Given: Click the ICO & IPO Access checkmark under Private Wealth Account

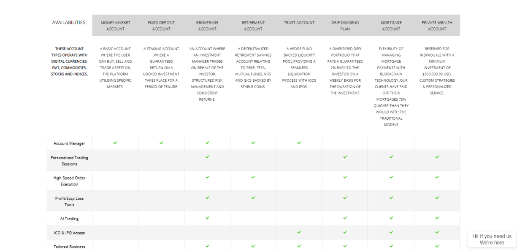Looking at the screenshot, I should point(437,232).
